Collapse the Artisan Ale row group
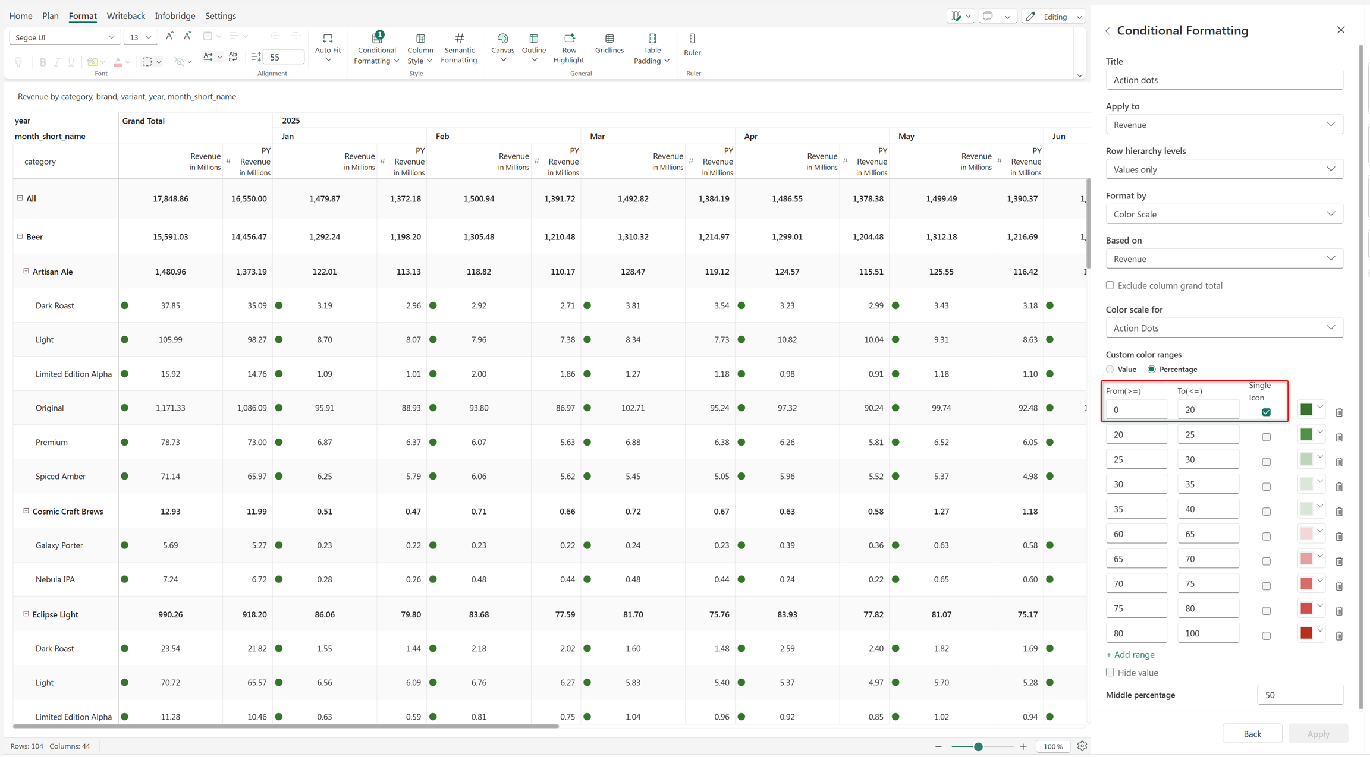 click(x=26, y=272)
